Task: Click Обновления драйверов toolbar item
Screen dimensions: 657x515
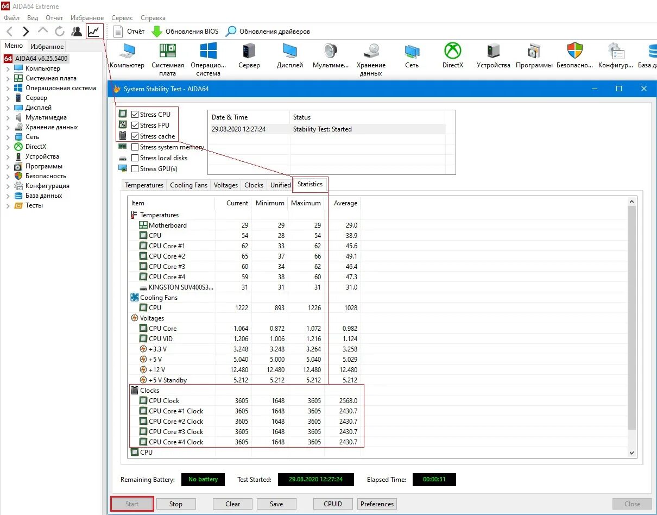Action: point(268,32)
